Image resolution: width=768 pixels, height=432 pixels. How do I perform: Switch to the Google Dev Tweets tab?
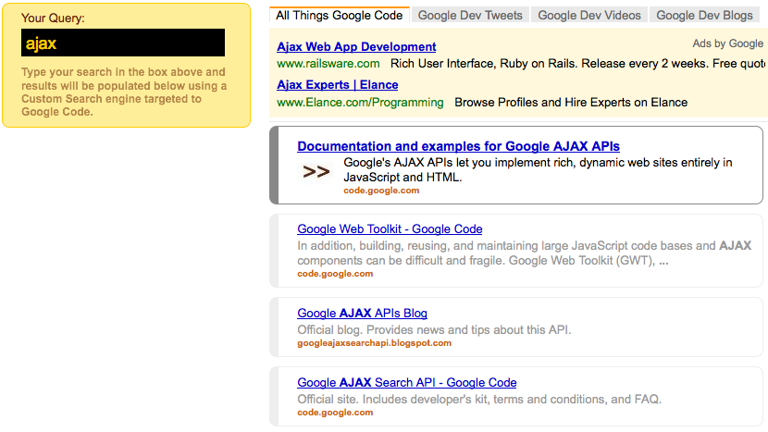[470, 15]
